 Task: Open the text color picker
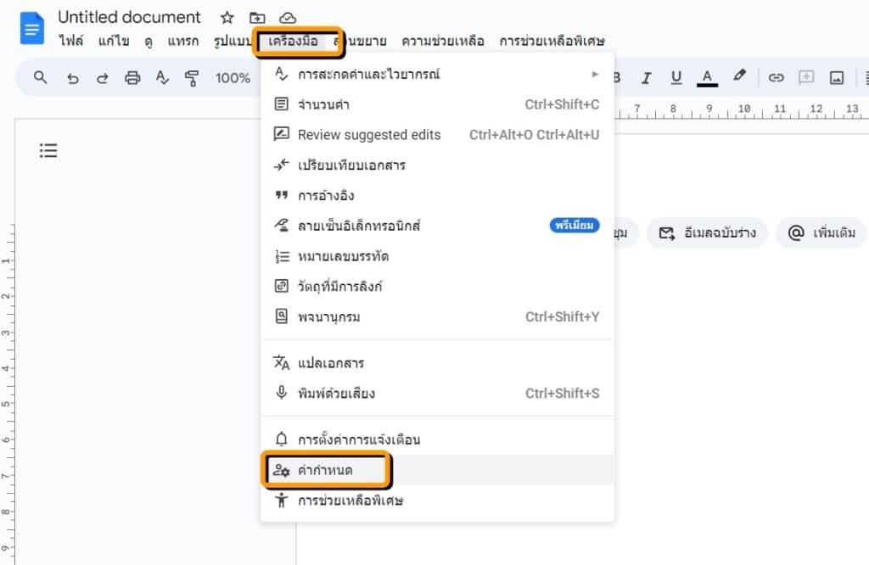(x=707, y=77)
